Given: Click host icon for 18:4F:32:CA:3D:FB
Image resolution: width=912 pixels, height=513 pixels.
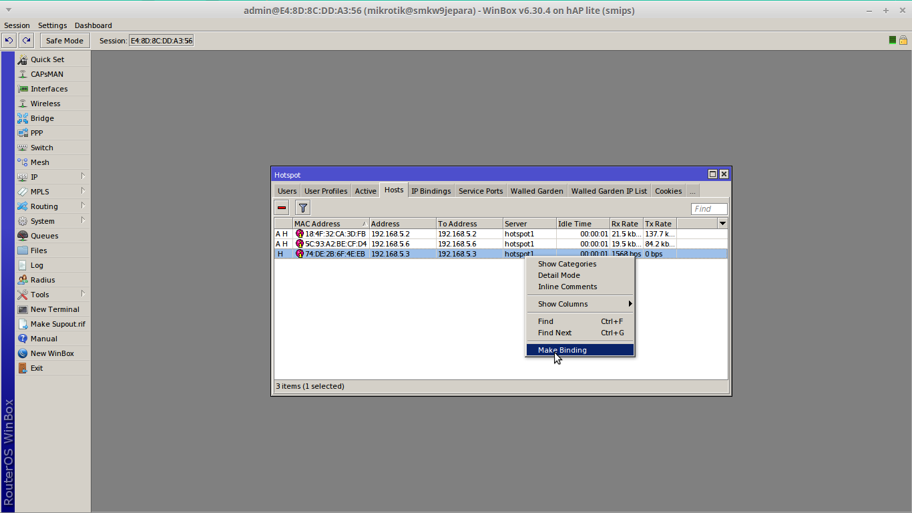Looking at the screenshot, I should (x=300, y=234).
